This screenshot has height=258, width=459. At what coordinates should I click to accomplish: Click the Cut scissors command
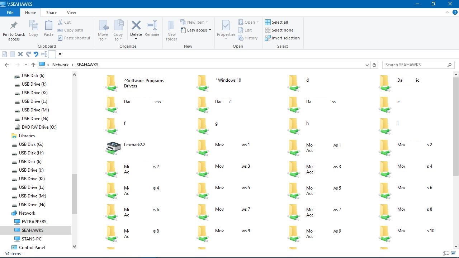(63, 22)
